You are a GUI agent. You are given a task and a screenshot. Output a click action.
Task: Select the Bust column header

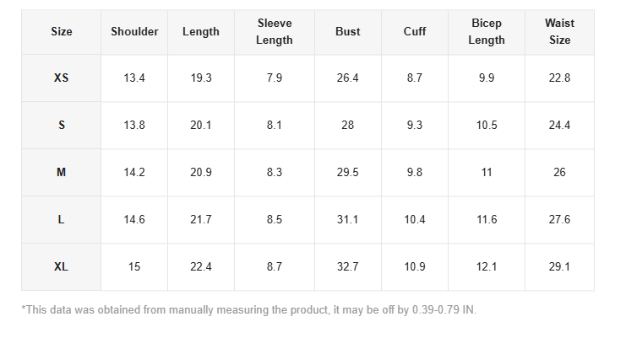347,32
